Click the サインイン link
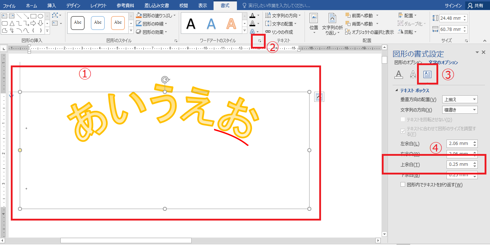This screenshot has width=490, height=245. click(453, 6)
